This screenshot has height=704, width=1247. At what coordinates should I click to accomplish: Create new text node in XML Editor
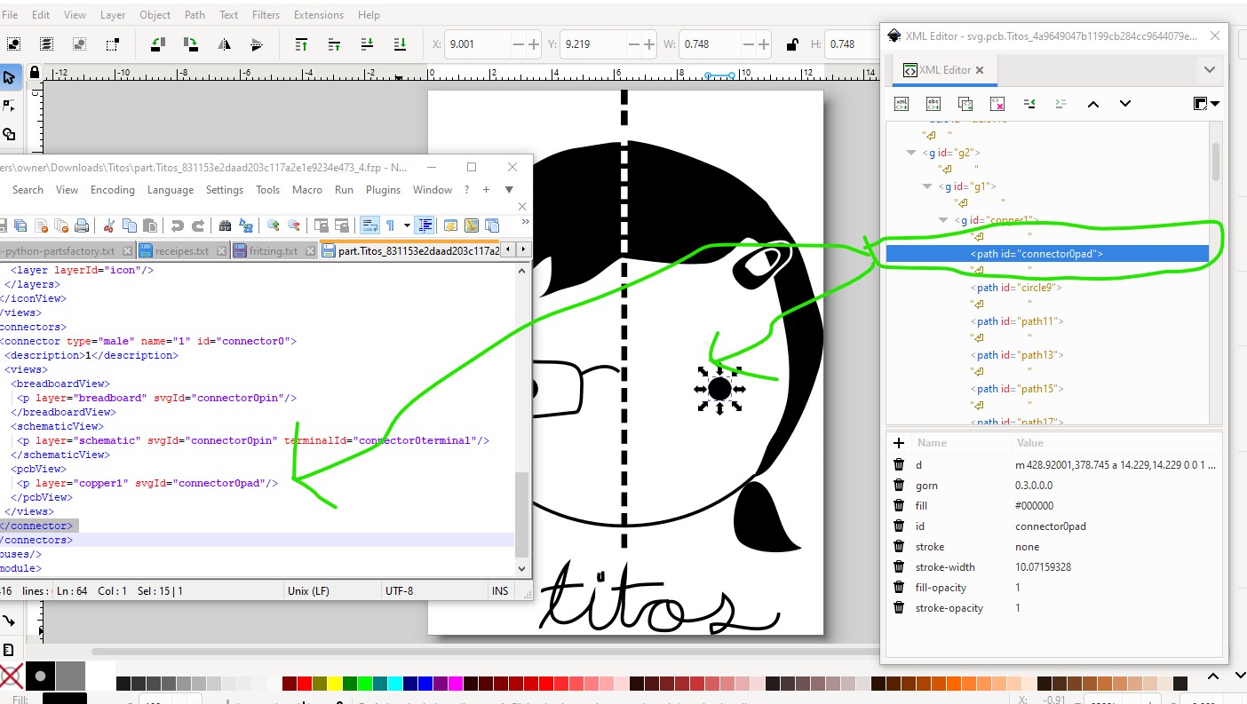[x=933, y=104]
